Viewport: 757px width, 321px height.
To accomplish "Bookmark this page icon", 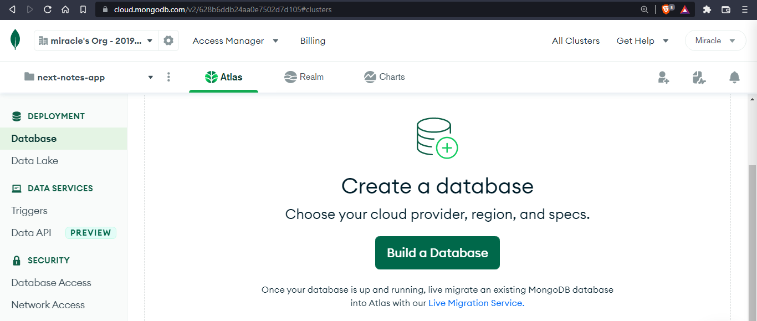I will tap(83, 9).
